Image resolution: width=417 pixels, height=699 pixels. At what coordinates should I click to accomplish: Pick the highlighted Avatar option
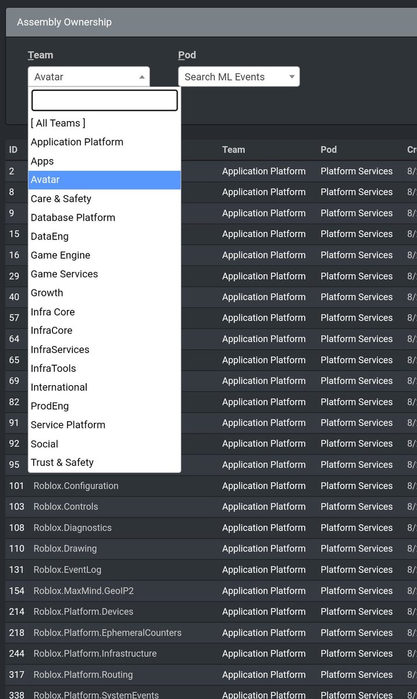[x=104, y=180]
